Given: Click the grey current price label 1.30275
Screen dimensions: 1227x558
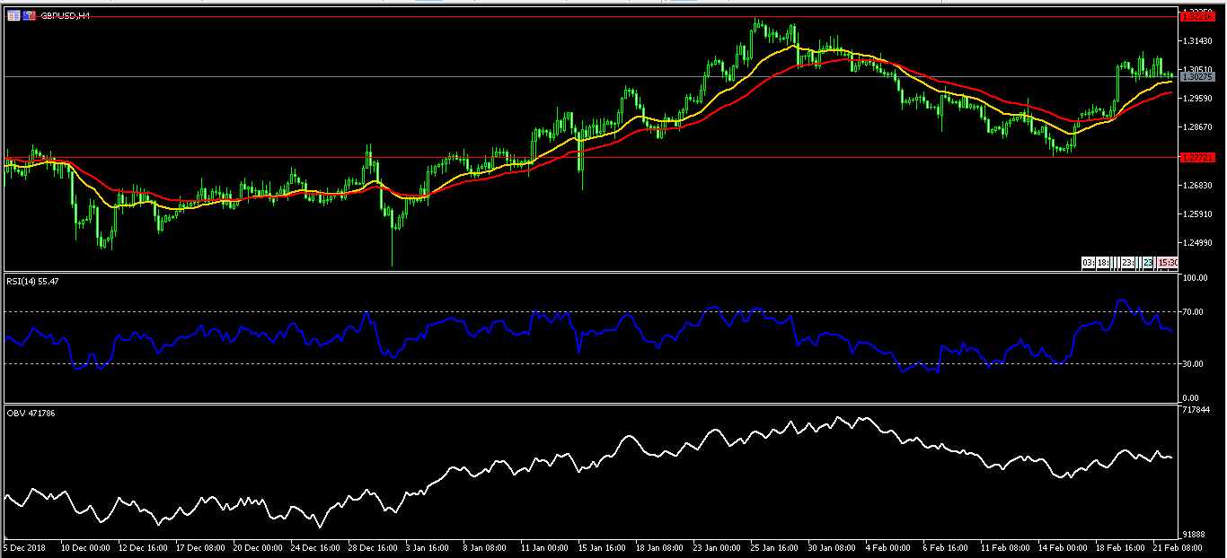Looking at the screenshot, I should [1198, 77].
